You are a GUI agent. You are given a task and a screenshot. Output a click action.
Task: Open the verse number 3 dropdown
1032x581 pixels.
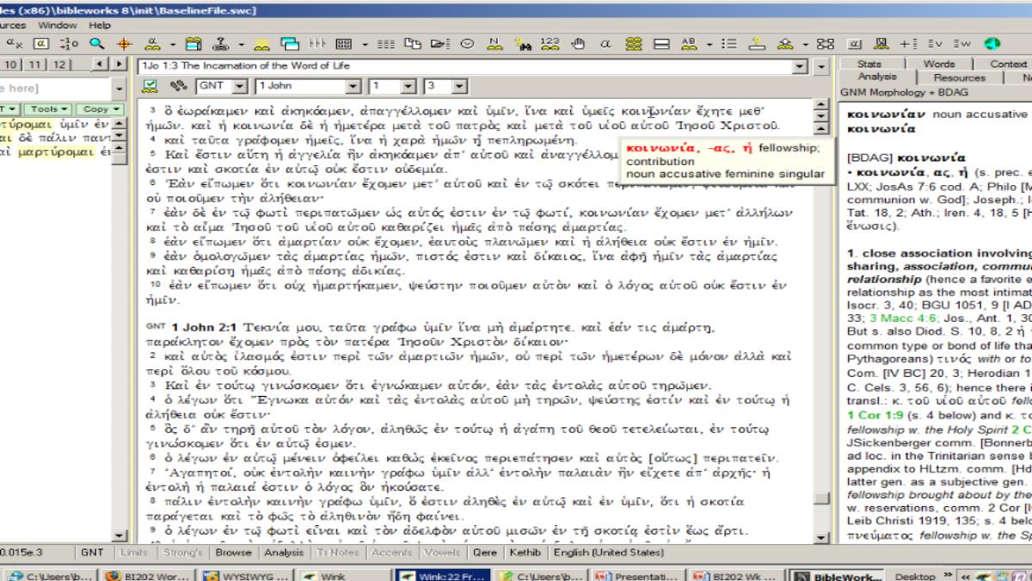[458, 86]
